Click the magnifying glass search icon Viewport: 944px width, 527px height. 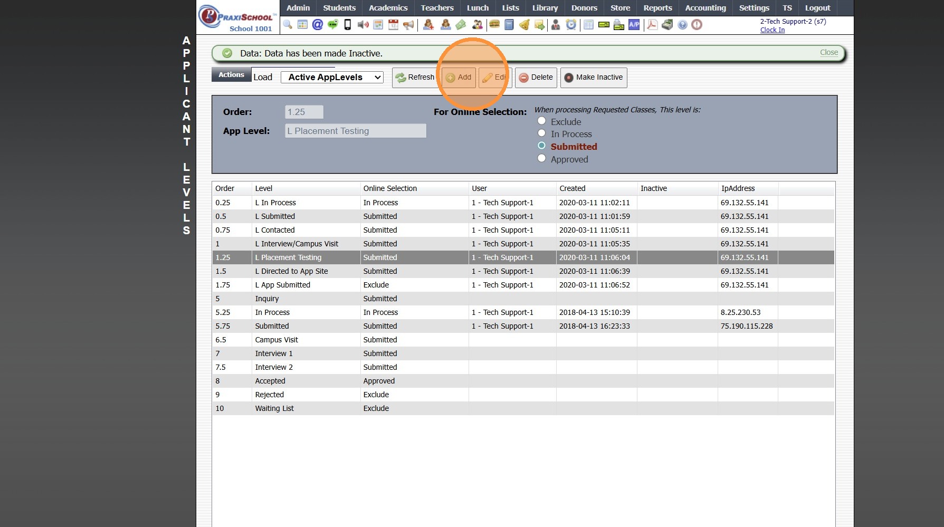point(288,25)
